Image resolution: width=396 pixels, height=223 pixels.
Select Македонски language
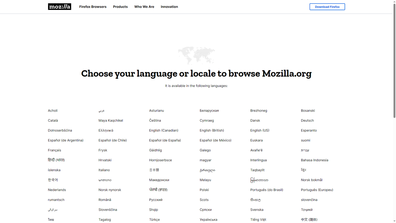159,180
